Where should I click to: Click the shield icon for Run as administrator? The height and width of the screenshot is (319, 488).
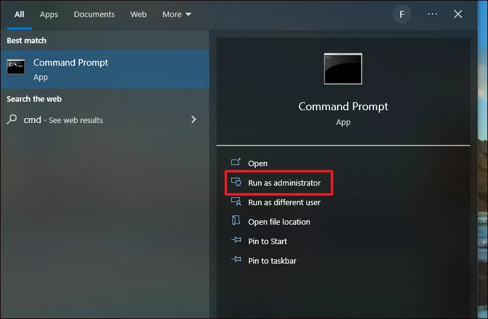pyautogui.click(x=236, y=181)
